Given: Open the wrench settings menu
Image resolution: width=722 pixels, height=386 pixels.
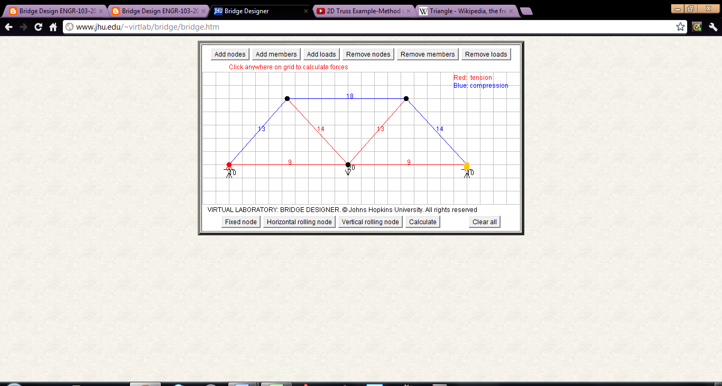Looking at the screenshot, I should 712,27.
